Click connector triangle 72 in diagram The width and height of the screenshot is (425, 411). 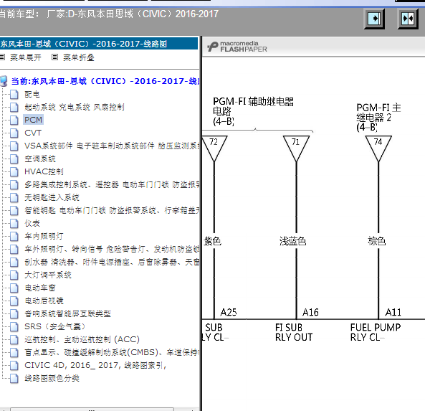tap(214, 148)
